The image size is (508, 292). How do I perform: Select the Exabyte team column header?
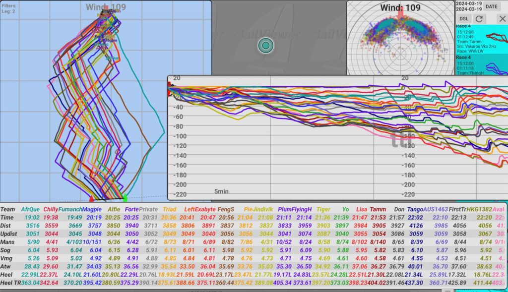click(205, 209)
